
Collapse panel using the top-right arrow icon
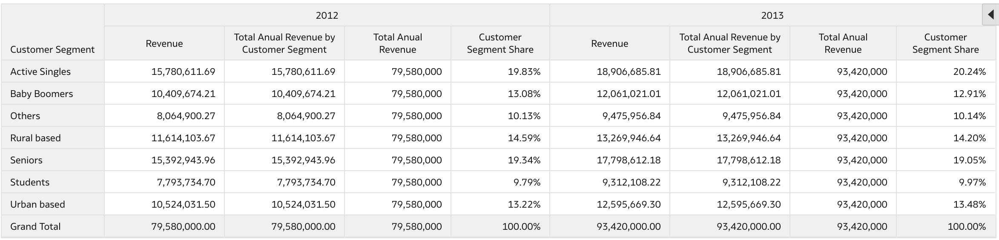tap(990, 15)
